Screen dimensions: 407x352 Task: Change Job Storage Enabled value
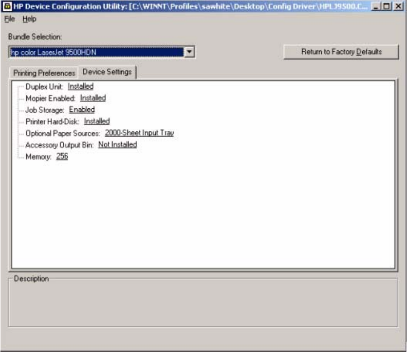pyautogui.click(x=82, y=110)
